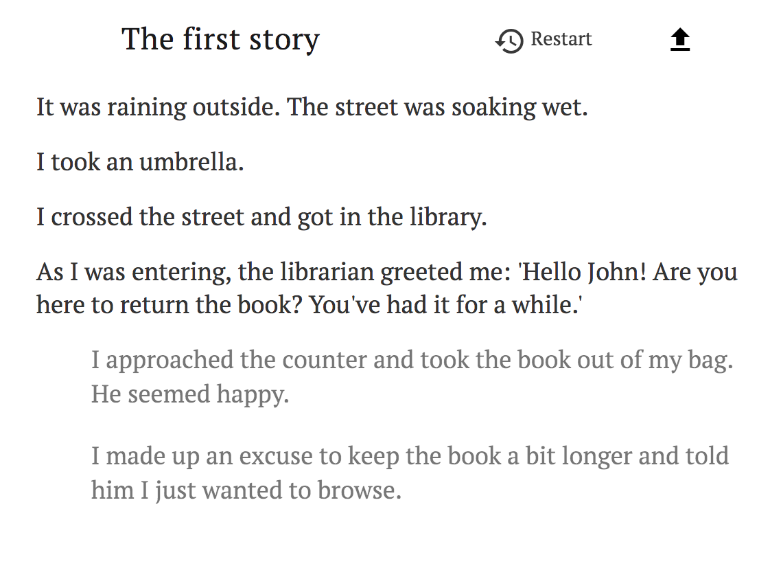
Task: Click the line 'I took an umbrella.'
Action: [x=140, y=161]
